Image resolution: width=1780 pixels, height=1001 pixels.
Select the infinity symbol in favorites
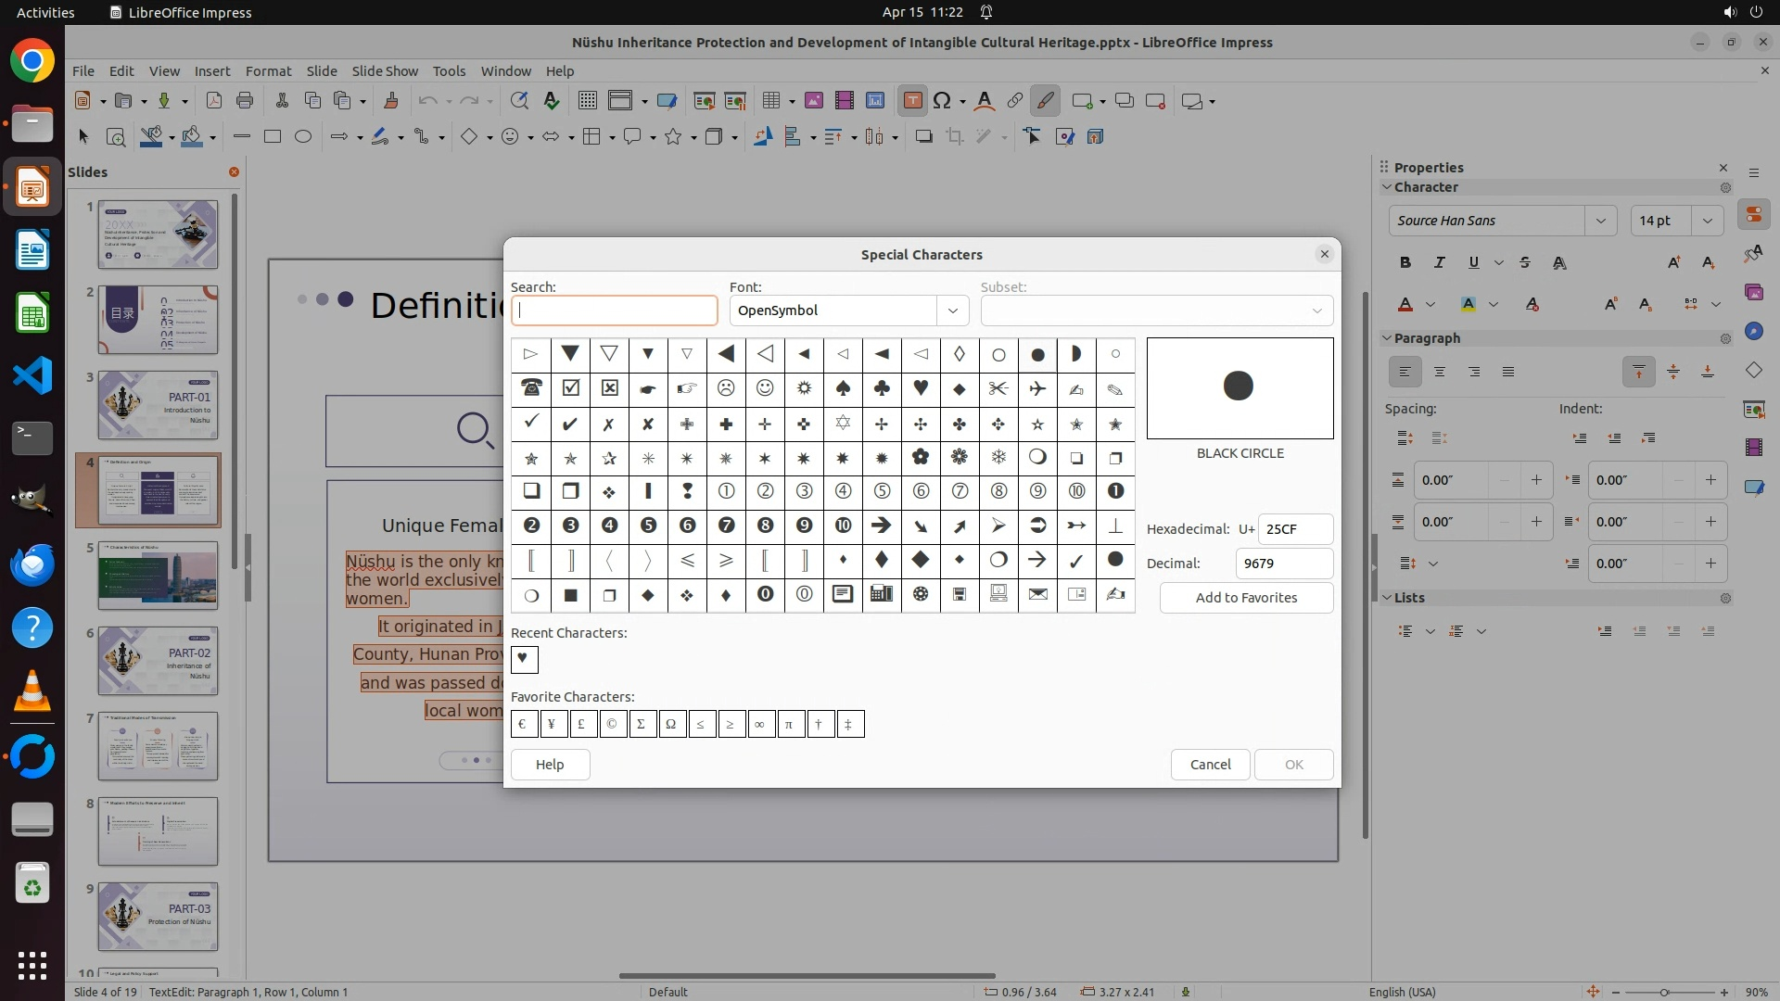[759, 724]
